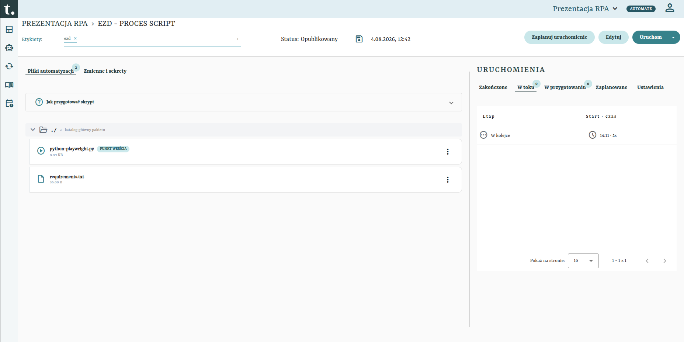Click the AUTOMATE badge in the header
The height and width of the screenshot is (342, 684).
[641, 9]
